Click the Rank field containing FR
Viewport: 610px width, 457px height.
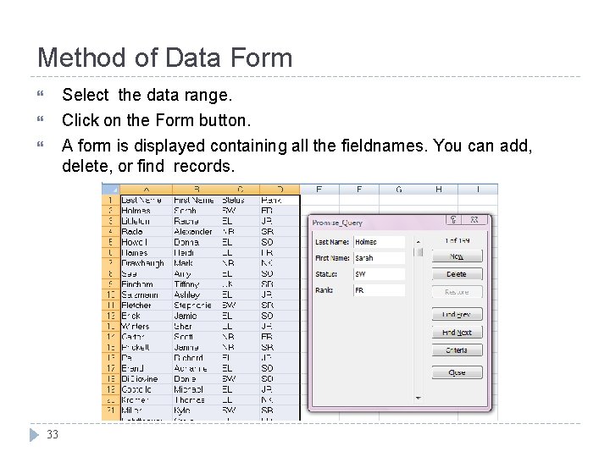coord(380,290)
